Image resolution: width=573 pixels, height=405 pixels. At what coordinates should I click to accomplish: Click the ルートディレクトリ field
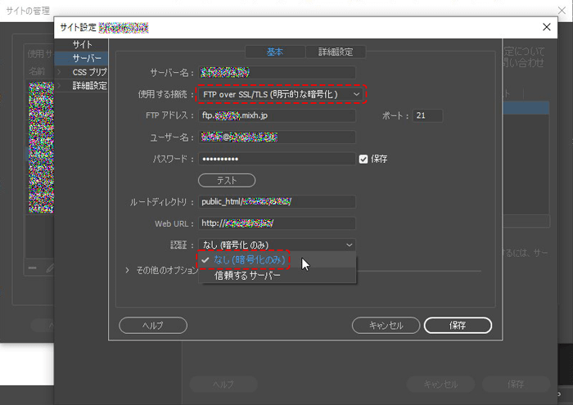coord(277,201)
